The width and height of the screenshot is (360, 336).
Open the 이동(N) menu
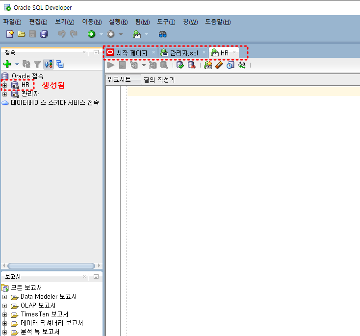pyautogui.click(x=92, y=22)
